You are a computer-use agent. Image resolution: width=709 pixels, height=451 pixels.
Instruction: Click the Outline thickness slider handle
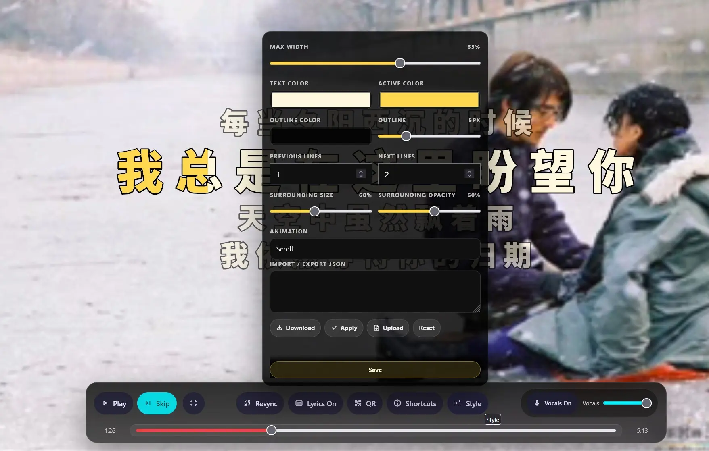coord(406,136)
